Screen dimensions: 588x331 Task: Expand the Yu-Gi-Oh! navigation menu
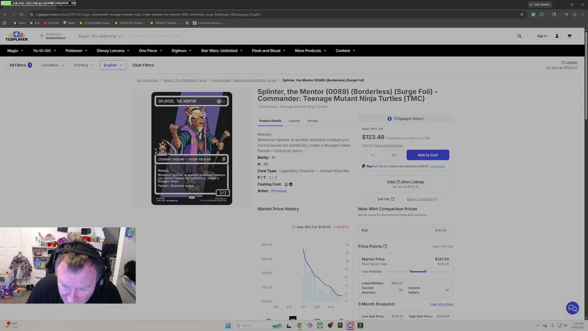[x=44, y=51]
